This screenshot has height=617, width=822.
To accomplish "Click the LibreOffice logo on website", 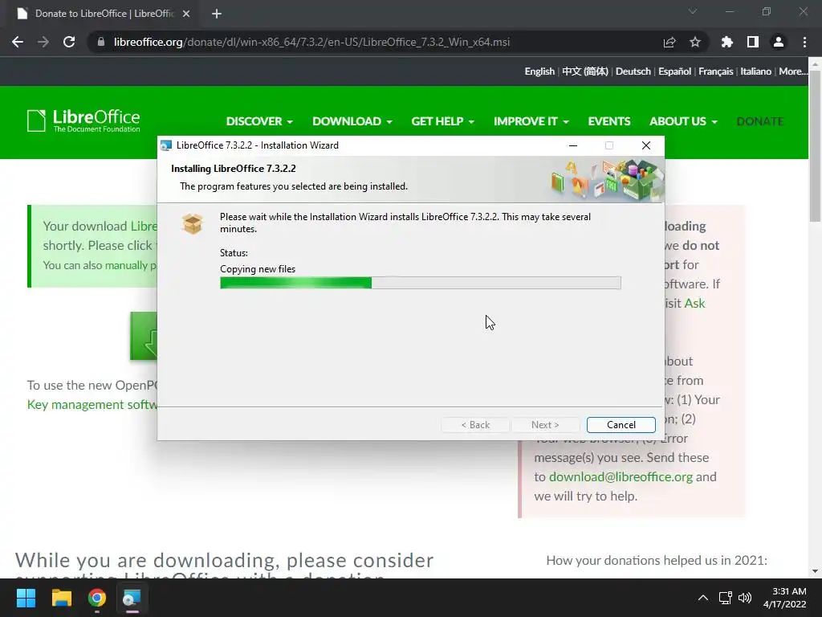I will tap(83, 121).
